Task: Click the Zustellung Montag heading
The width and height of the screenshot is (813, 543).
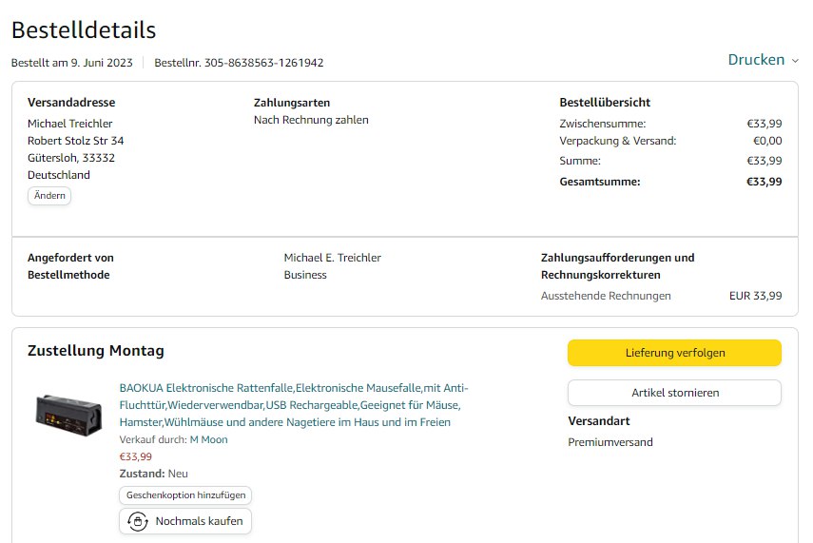Action: coord(96,351)
